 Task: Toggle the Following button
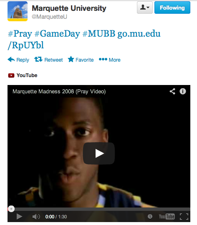point(172,7)
